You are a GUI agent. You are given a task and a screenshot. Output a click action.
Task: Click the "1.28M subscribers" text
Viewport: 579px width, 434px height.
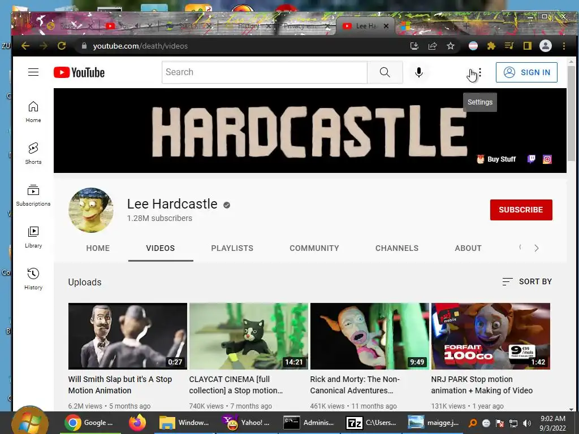[159, 218]
